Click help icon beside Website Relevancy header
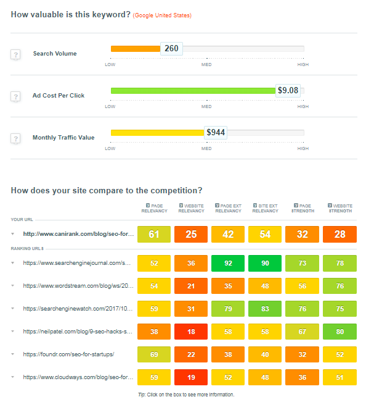 click(181, 206)
